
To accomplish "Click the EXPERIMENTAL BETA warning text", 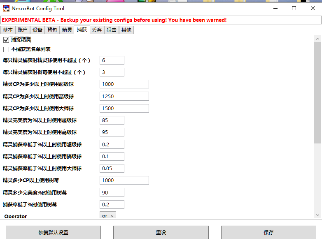I will click(x=114, y=20).
